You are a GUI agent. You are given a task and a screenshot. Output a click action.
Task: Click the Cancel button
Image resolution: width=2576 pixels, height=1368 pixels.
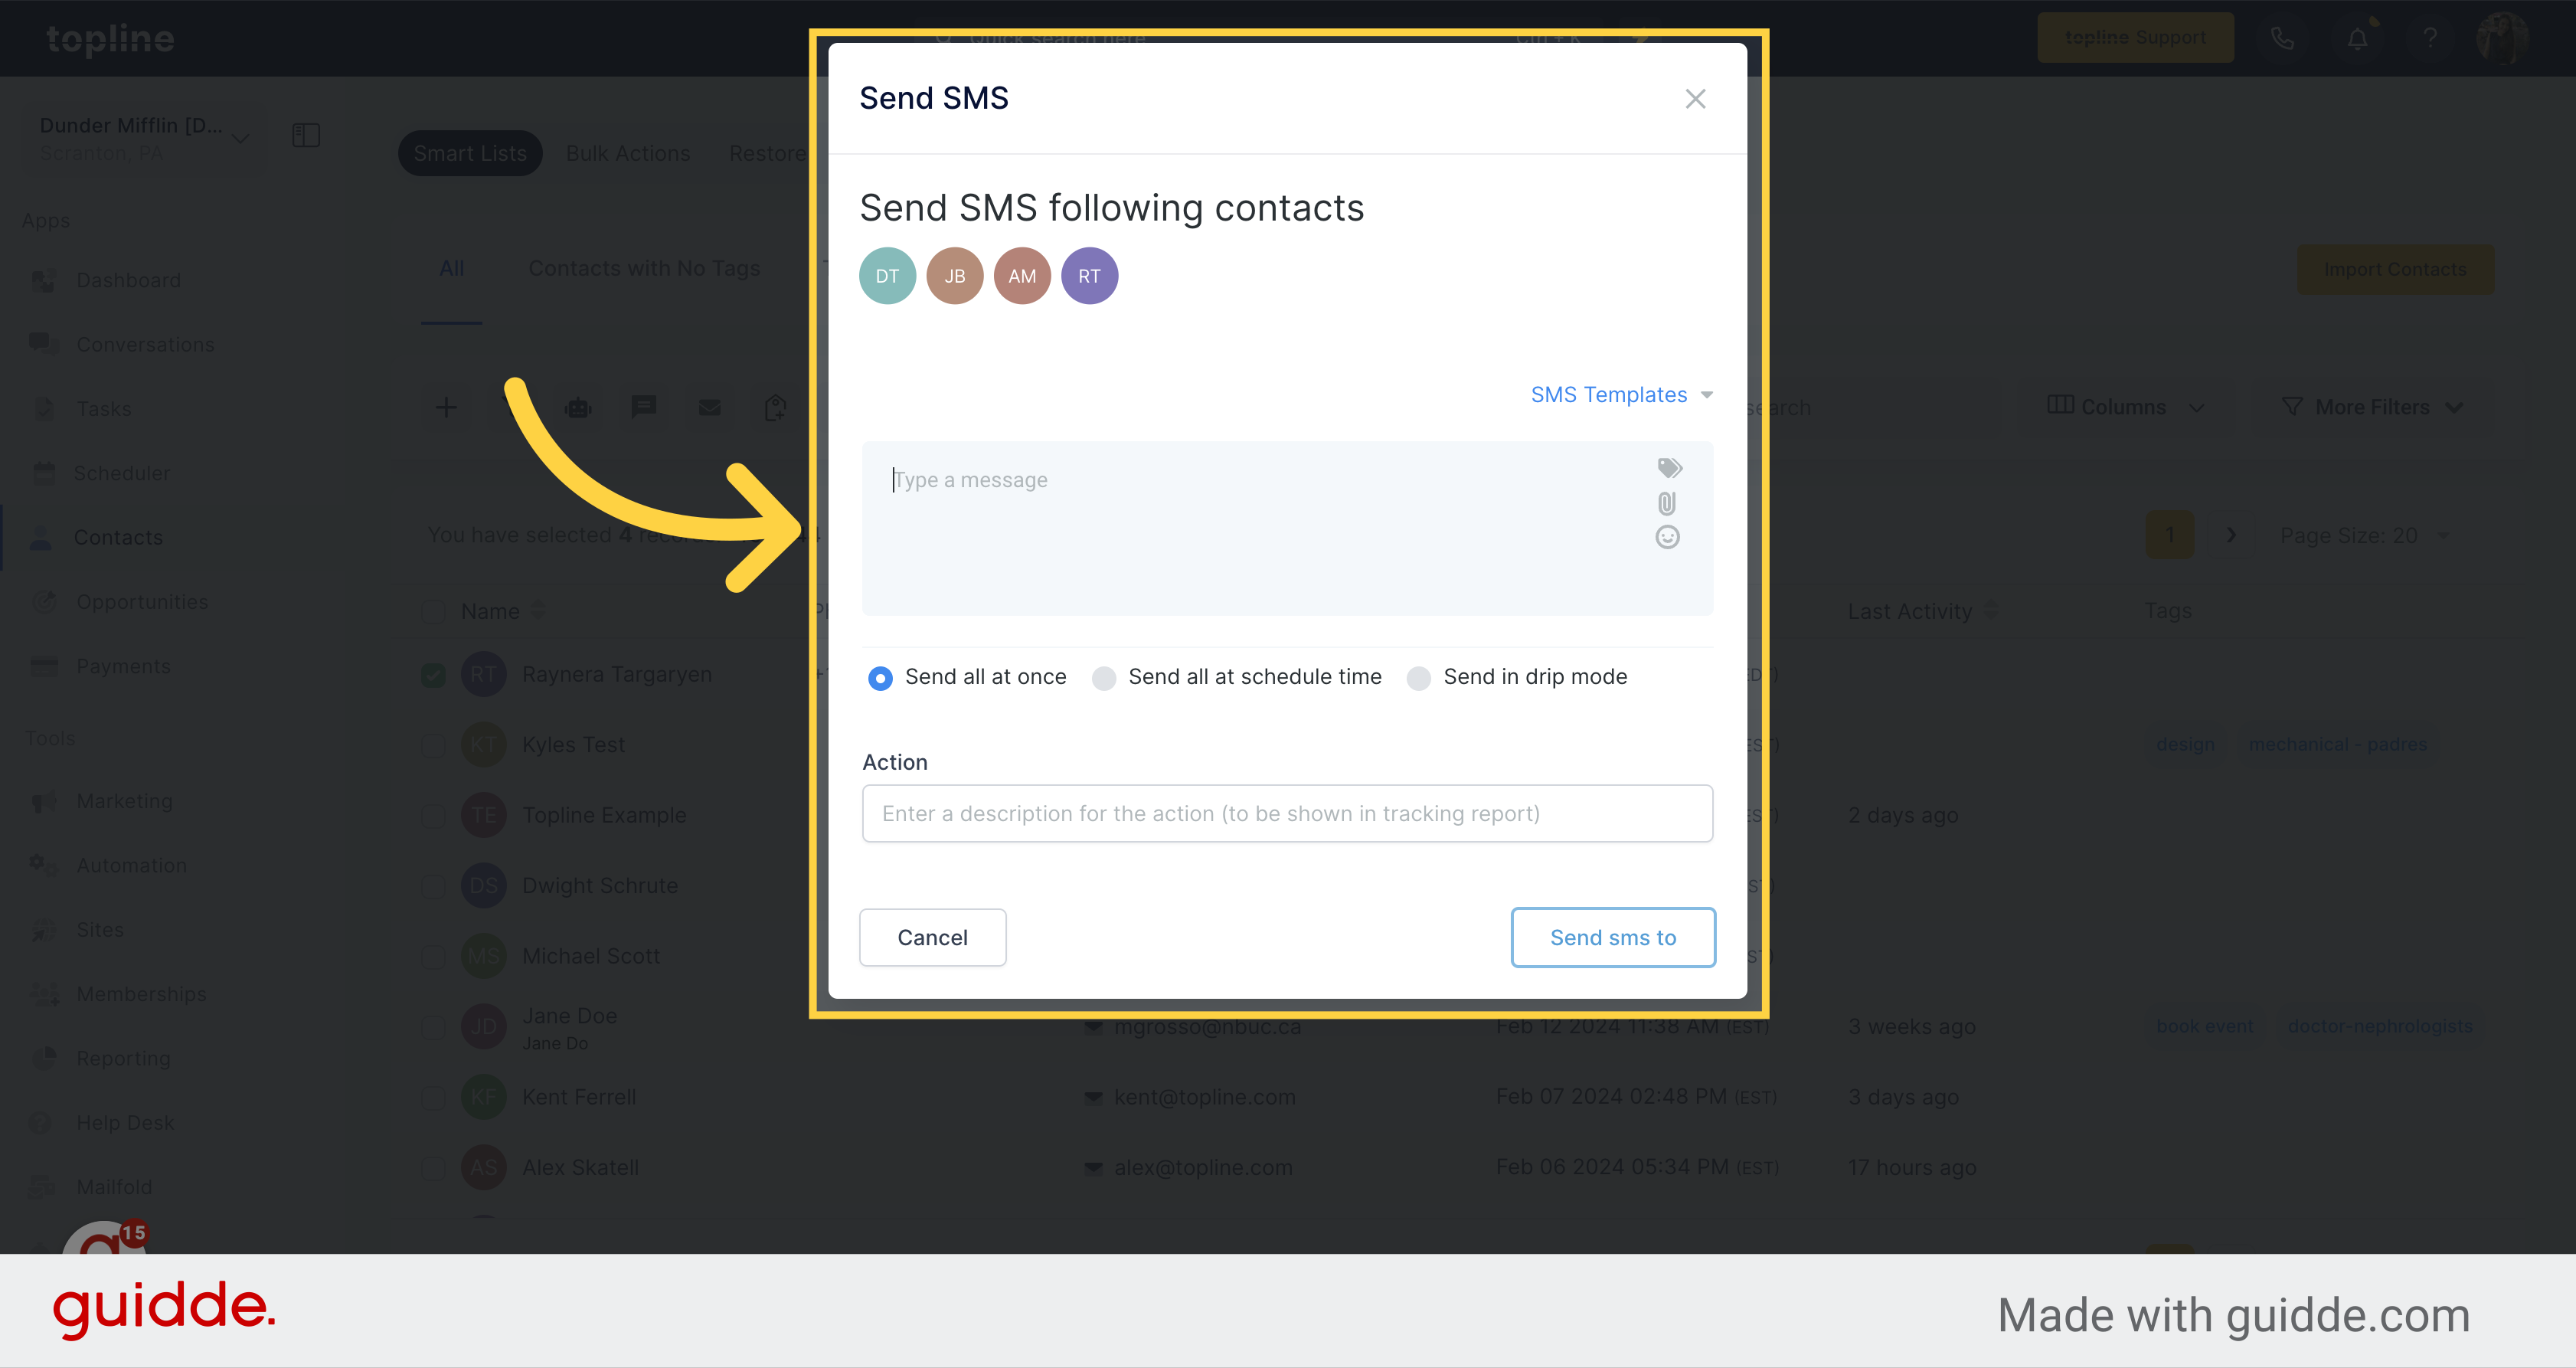coord(932,937)
